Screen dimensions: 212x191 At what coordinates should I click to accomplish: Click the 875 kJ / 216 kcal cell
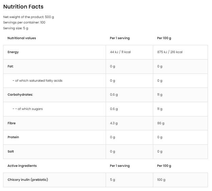[x=170, y=52]
